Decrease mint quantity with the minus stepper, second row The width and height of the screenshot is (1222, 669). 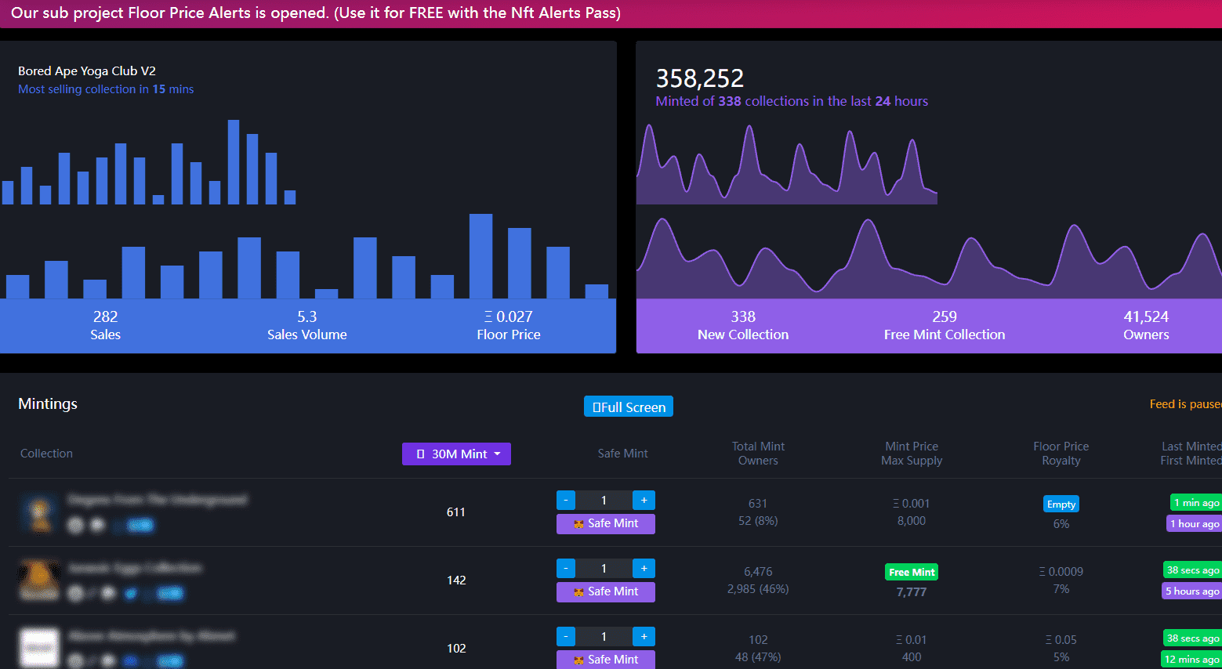[565, 568]
